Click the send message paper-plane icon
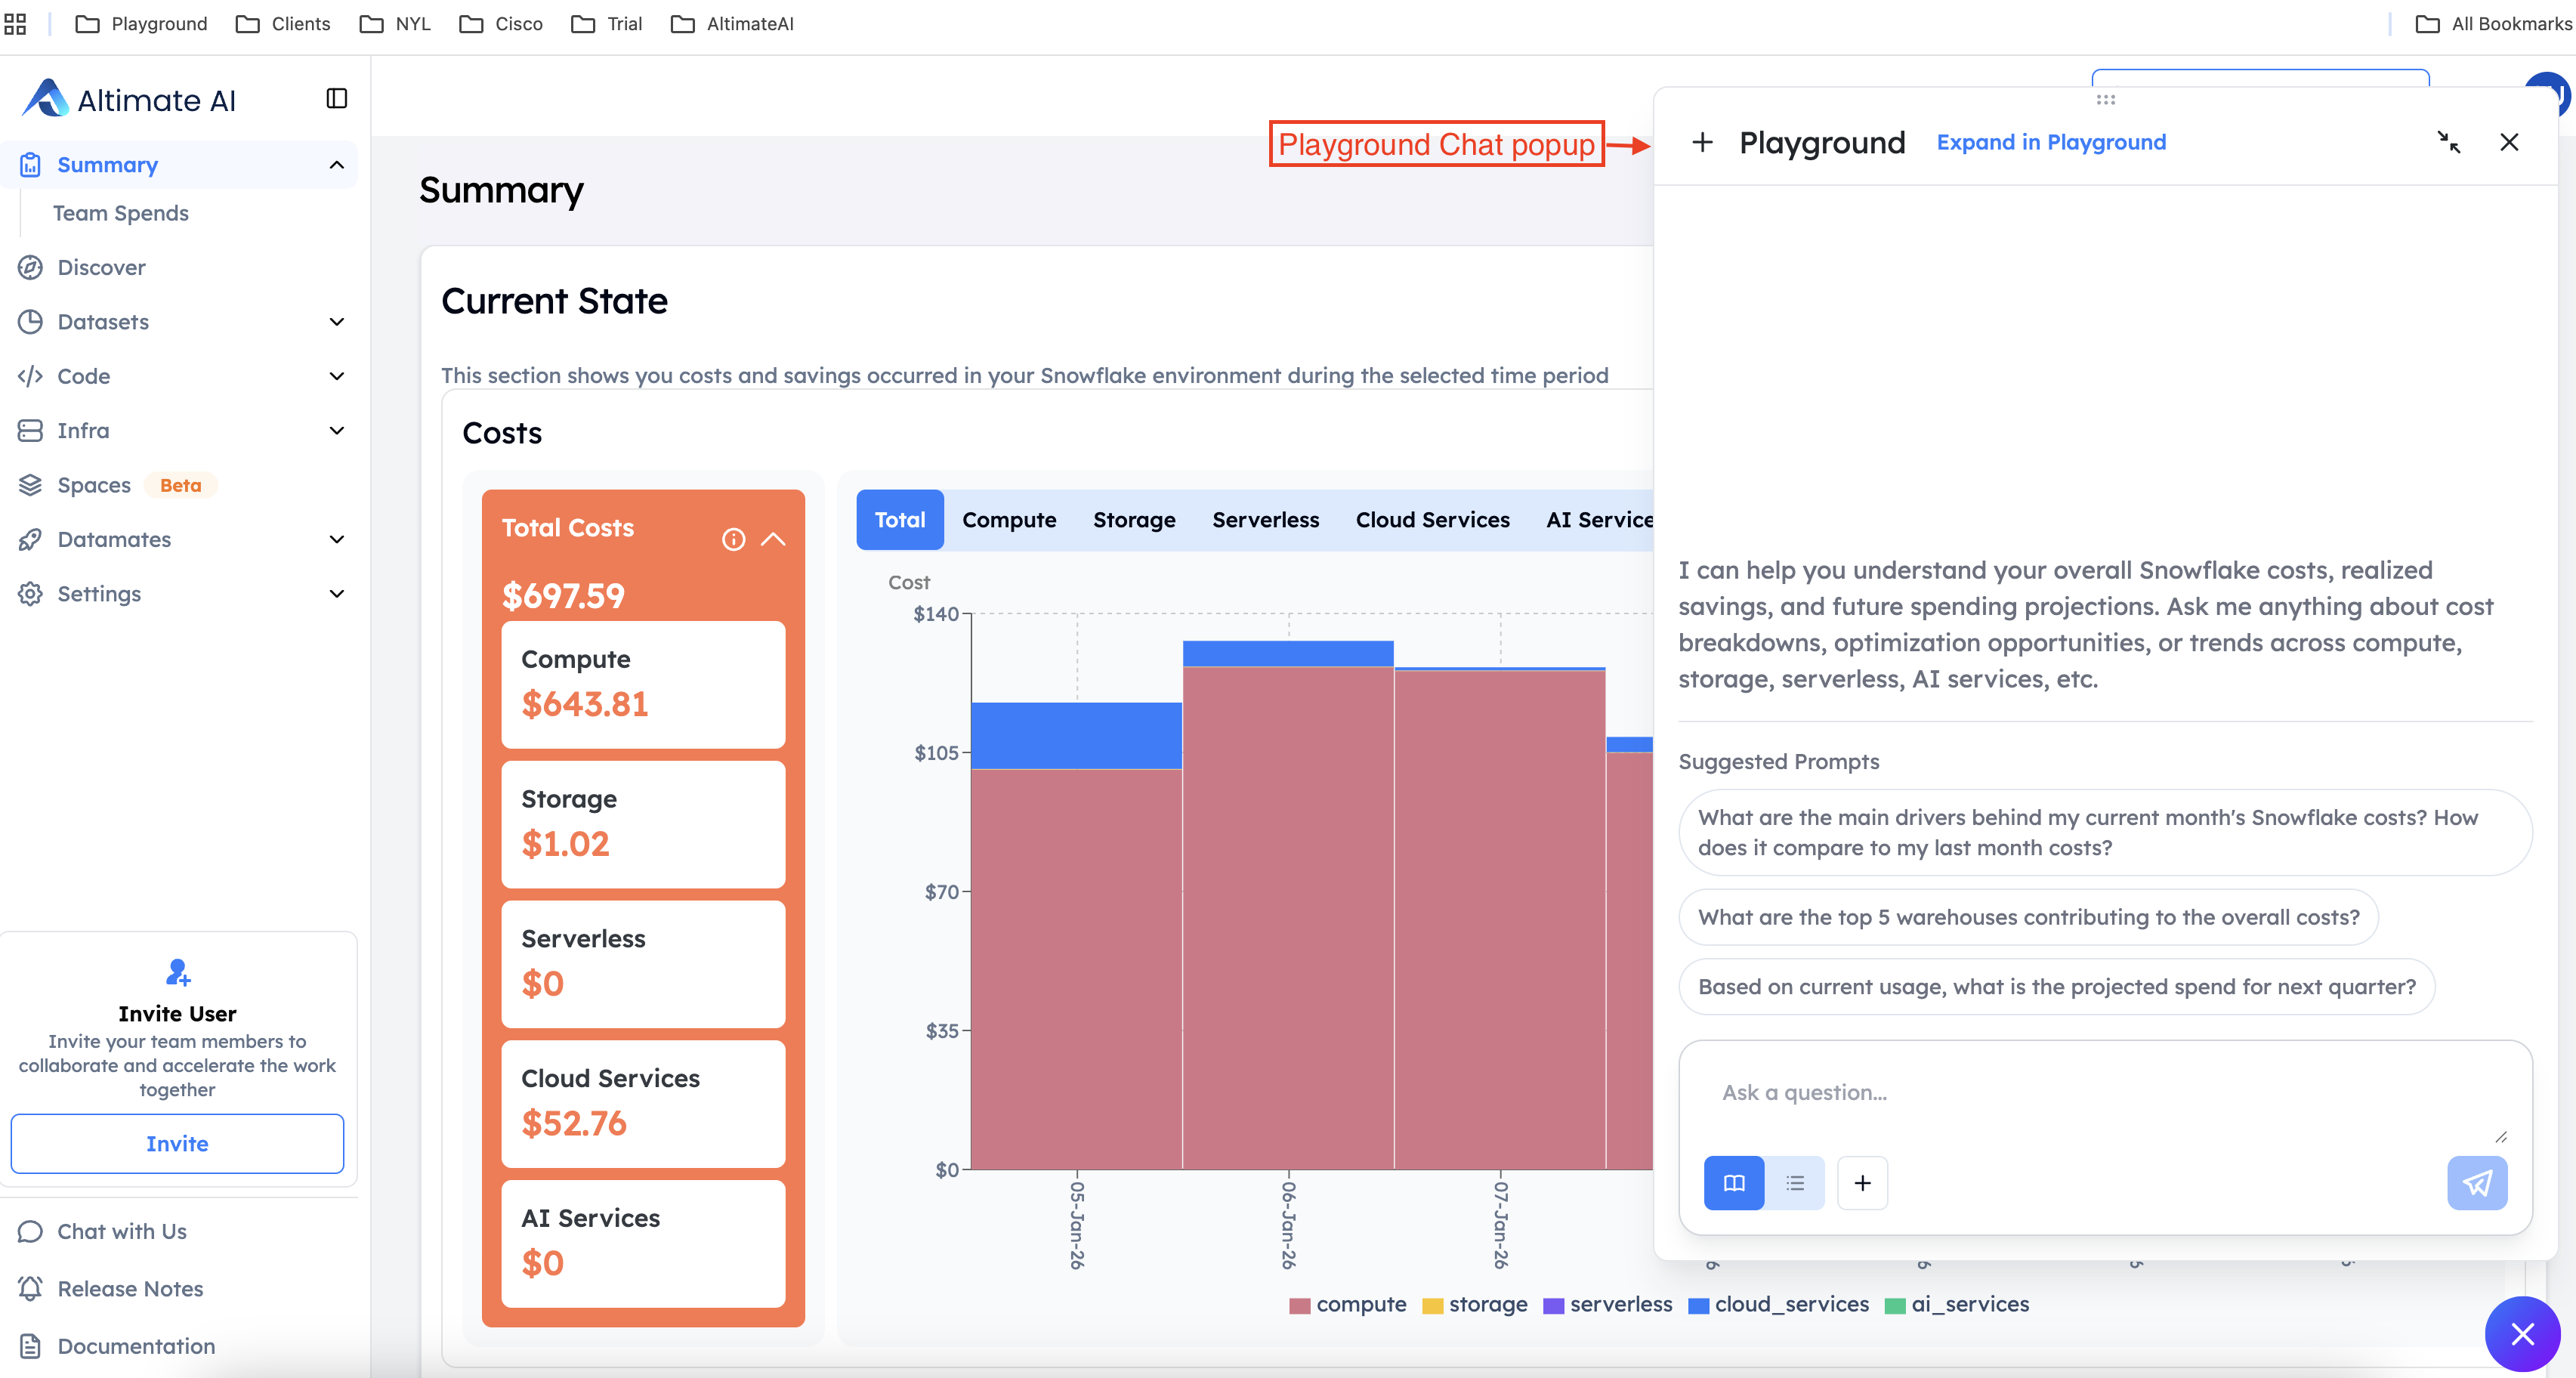This screenshot has width=2576, height=1378. tap(2476, 1183)
